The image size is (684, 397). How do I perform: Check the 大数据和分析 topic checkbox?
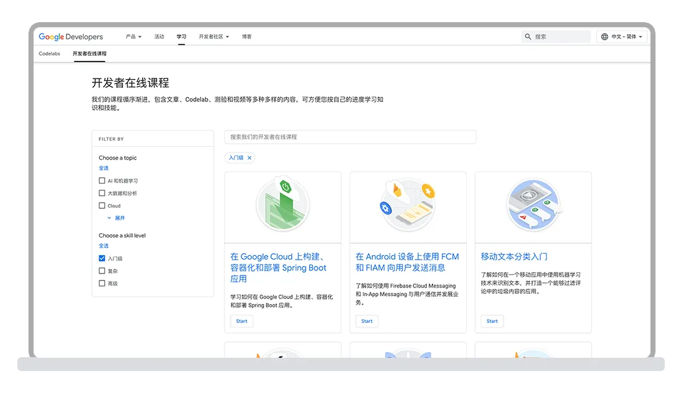click(x=102, y=193)
